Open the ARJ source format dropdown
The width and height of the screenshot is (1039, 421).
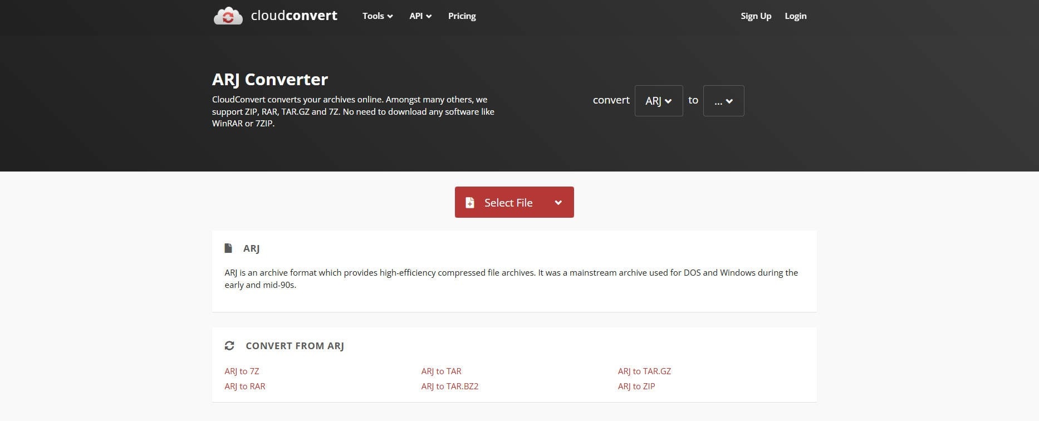(659, 101)
